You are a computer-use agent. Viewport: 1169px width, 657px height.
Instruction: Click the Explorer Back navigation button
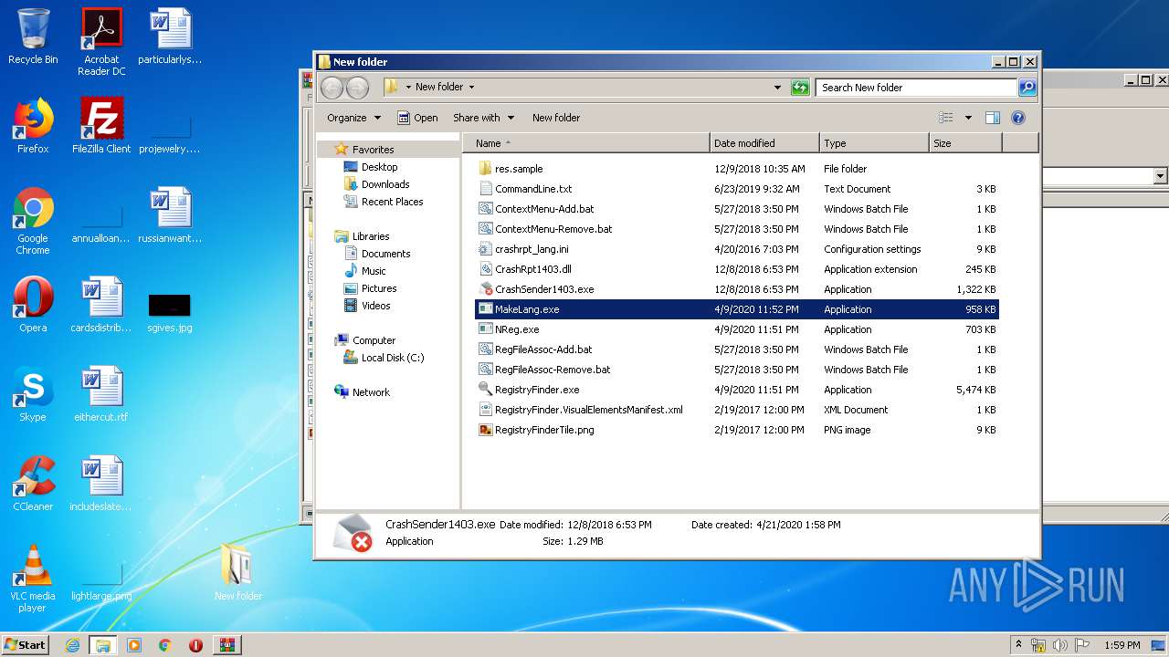332,88
